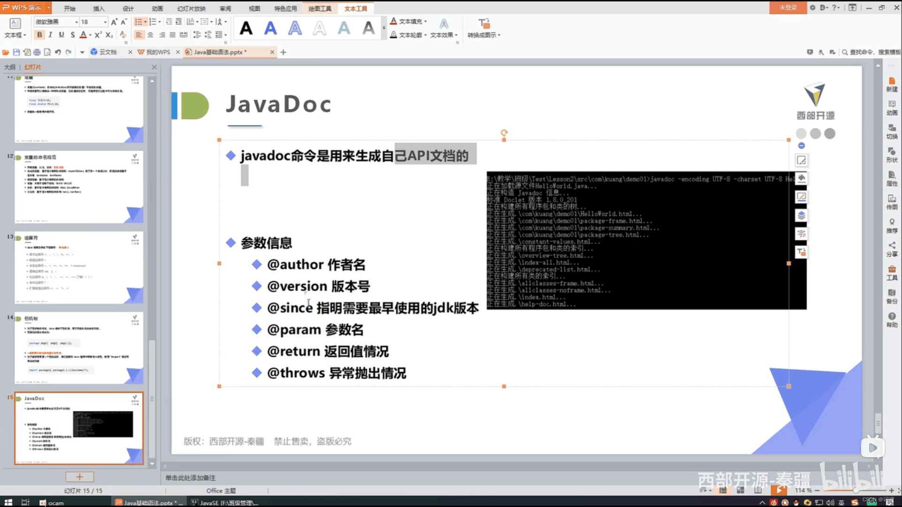Toggle superscript formatting

[x=98, y=35]
